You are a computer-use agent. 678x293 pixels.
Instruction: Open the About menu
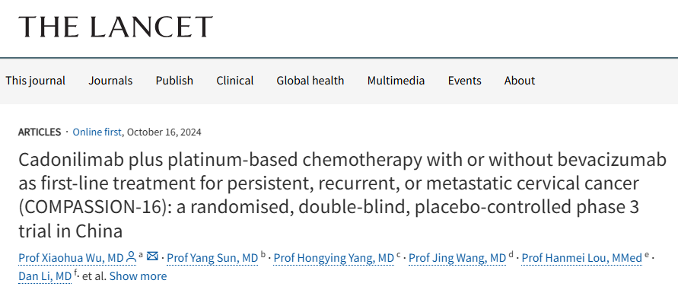coord(520,81)
